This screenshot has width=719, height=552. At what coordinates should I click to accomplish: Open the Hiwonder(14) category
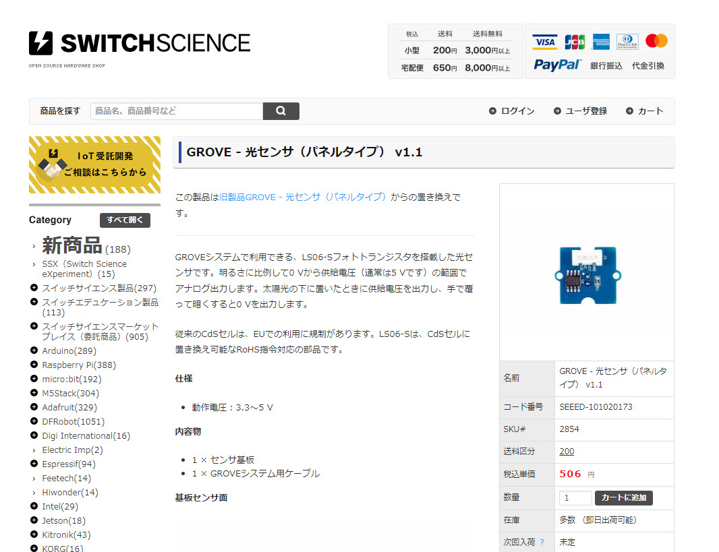click(x=70, y=493)
